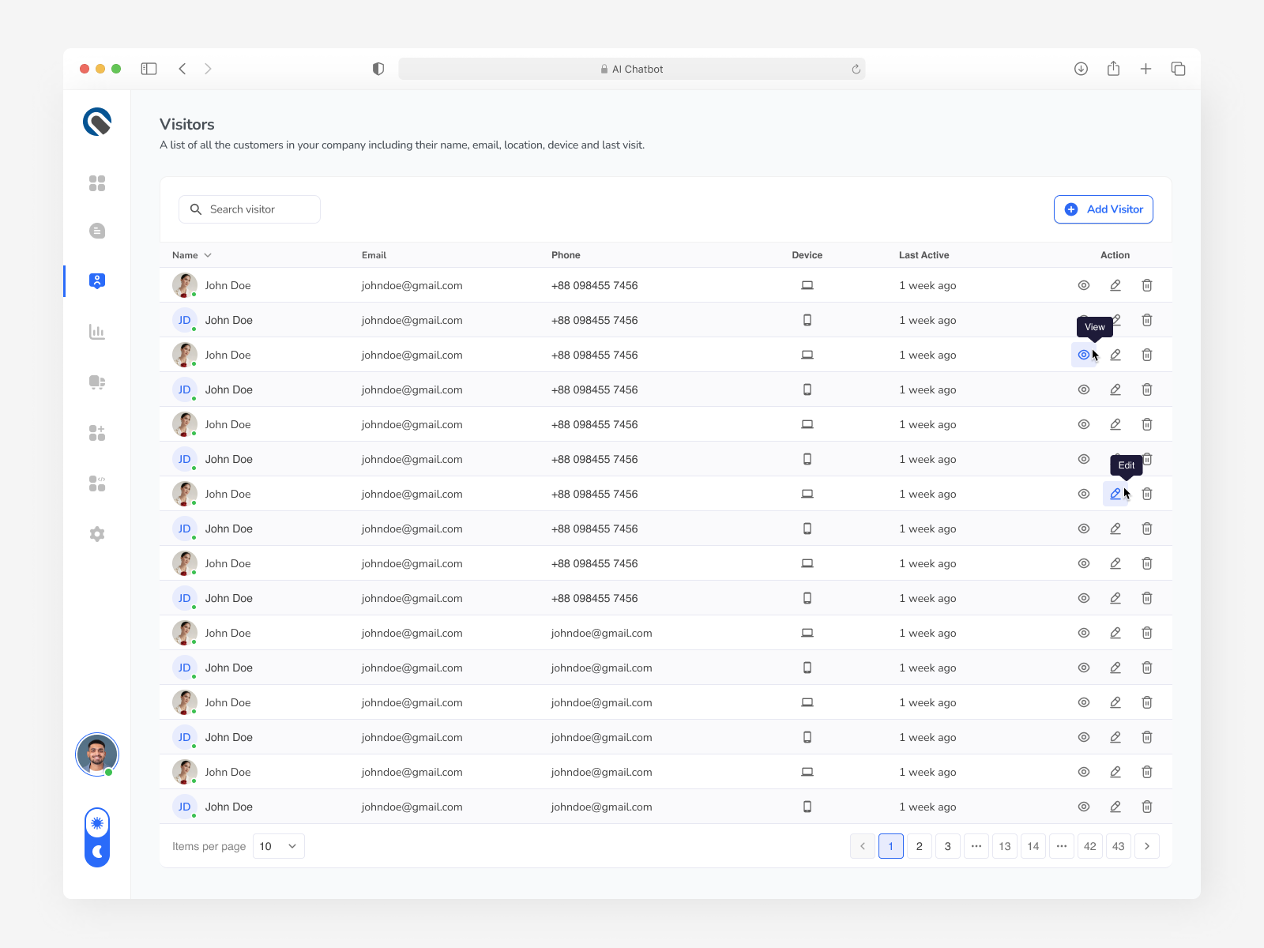Select the active Visitors icon in sidebar

(96, 280)
